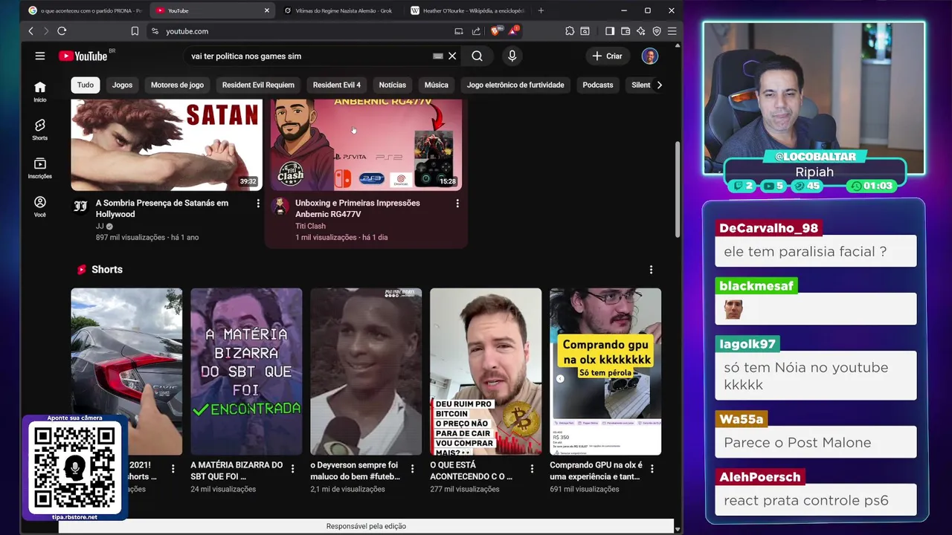
Task: Click the page vertical scrollbar thumb
Action: [677, 189]
